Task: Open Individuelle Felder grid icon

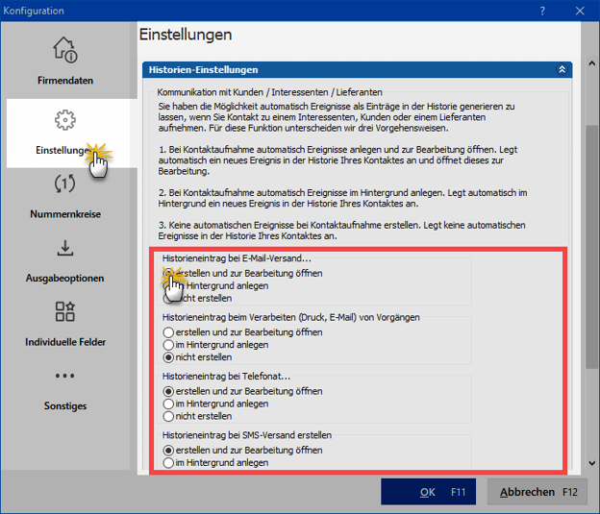Action: (65, 311)
